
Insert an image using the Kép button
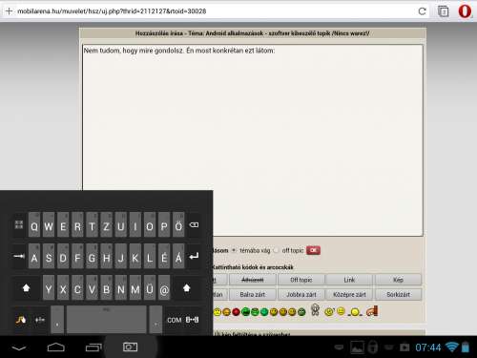398,280
